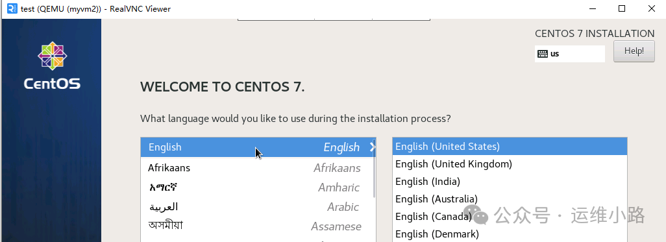Pick English (Canada) locale
This screenshot has height=242, width=666.
tap(510, 216)
